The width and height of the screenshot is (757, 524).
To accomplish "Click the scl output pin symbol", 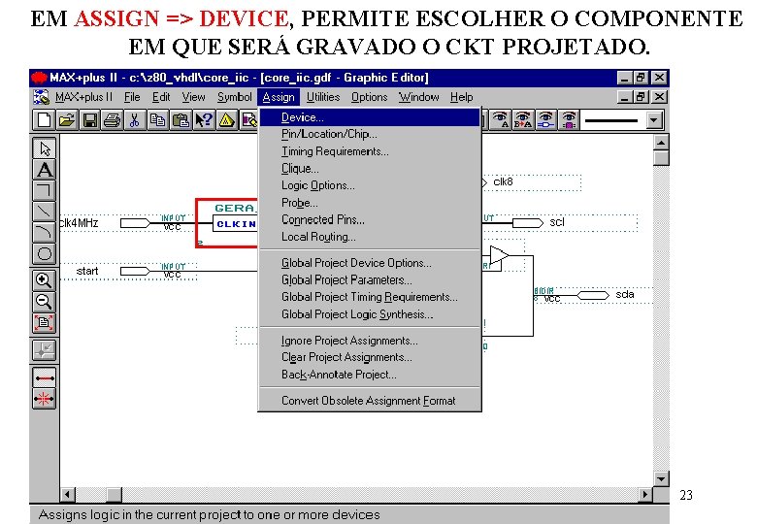I will click(527, 223).
